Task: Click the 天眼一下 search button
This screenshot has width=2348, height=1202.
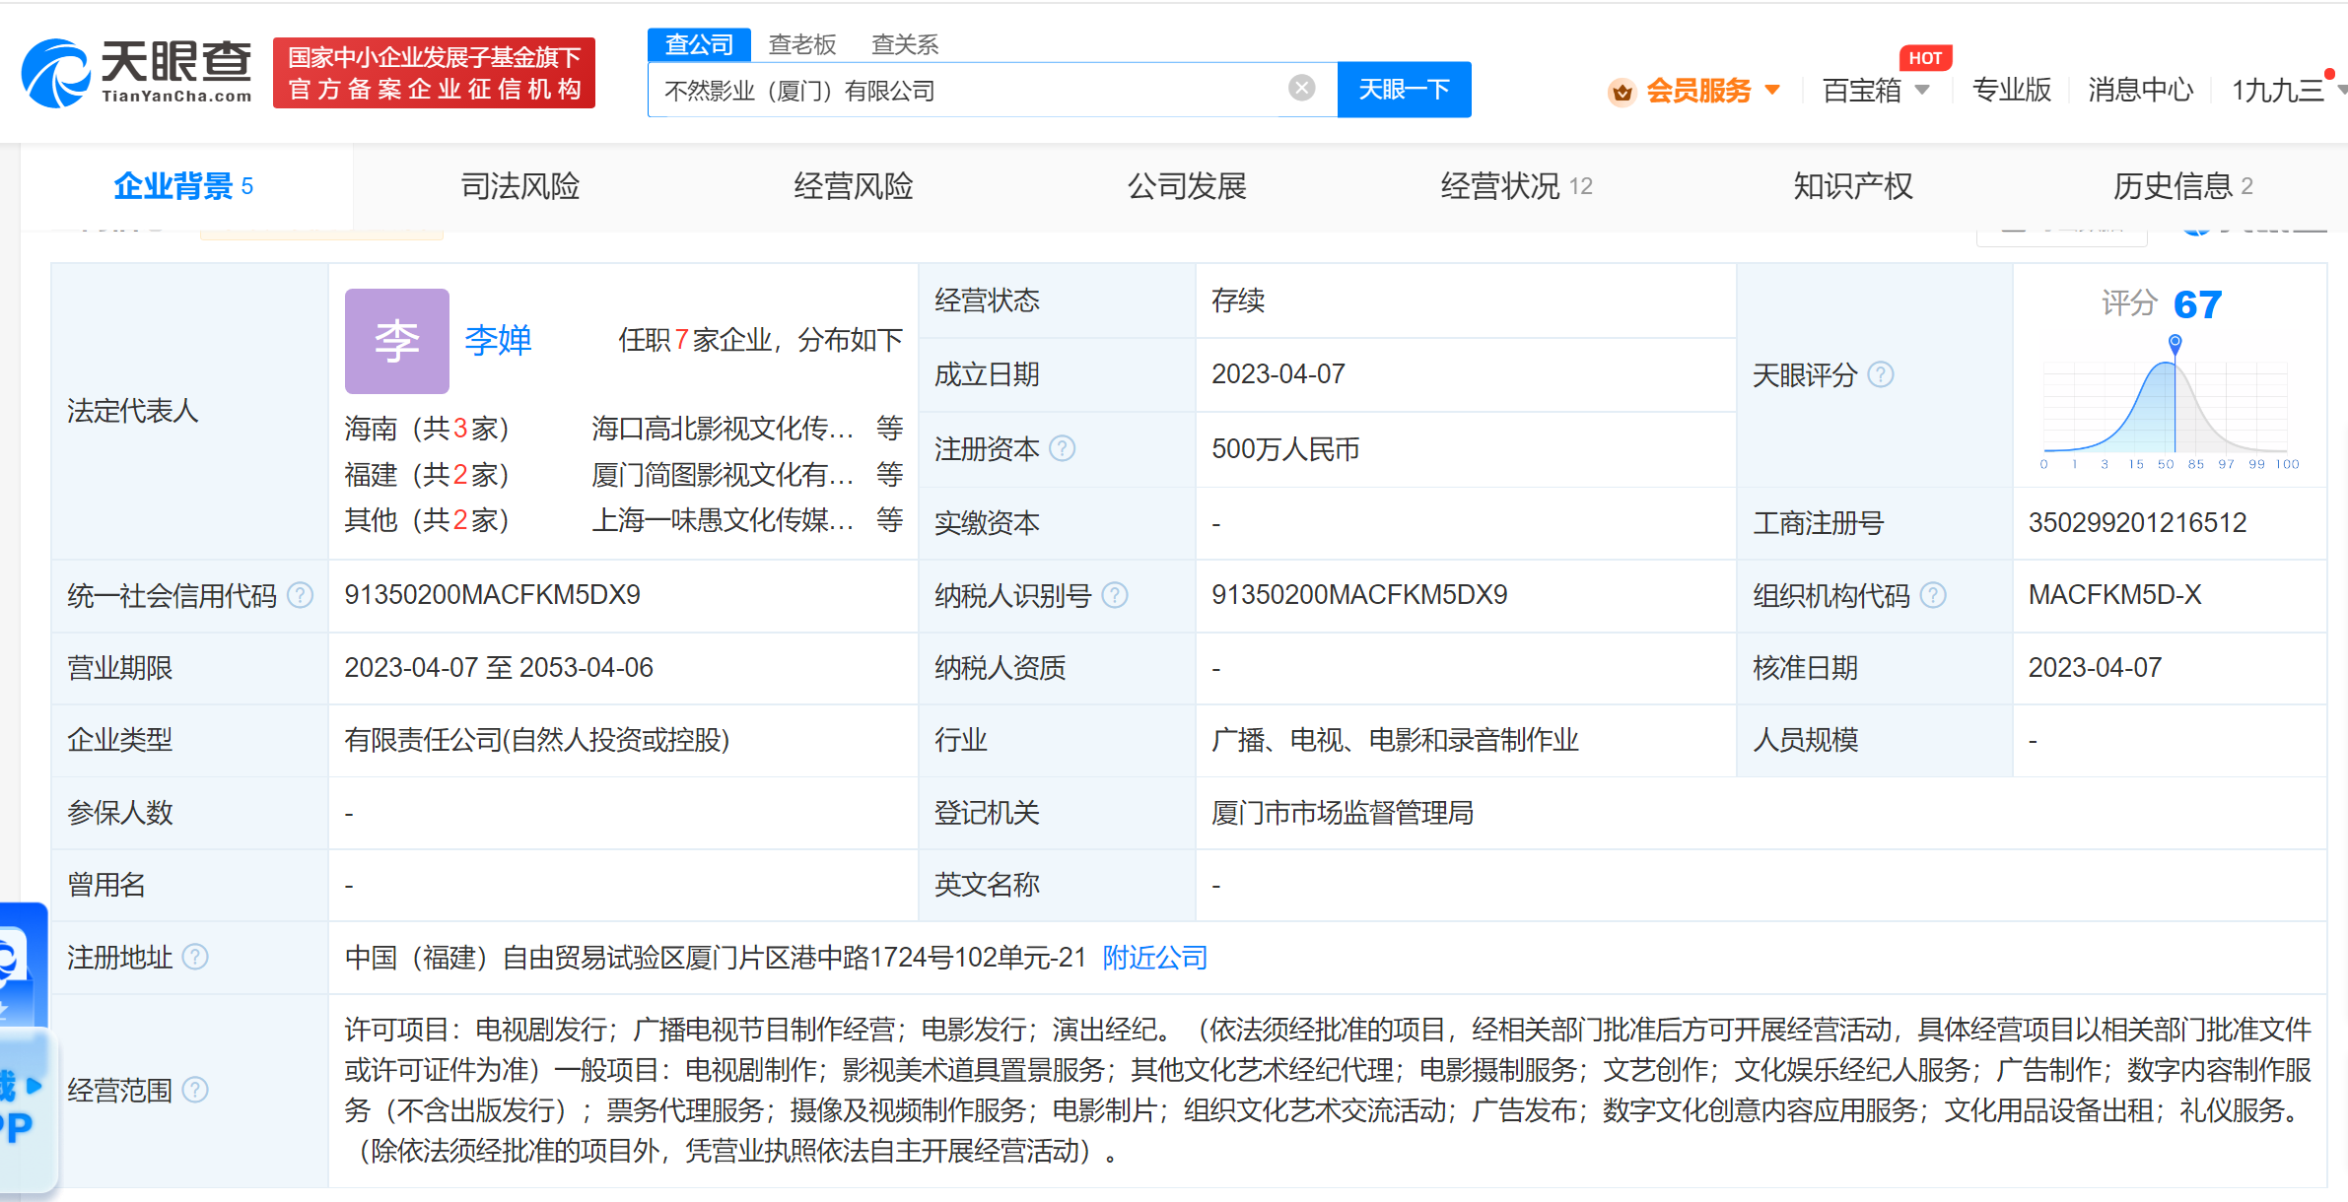Action: [1404, 89]
